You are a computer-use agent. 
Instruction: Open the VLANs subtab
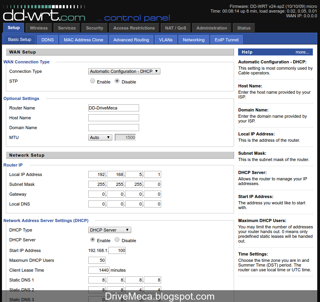pyautogui.click(x=166, y=40)
